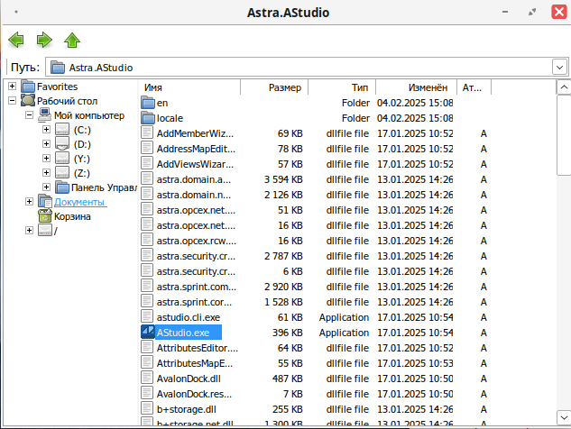The image size is (571, 429).
Task: Collapse the Мой компьютер node
Action: 29,115
